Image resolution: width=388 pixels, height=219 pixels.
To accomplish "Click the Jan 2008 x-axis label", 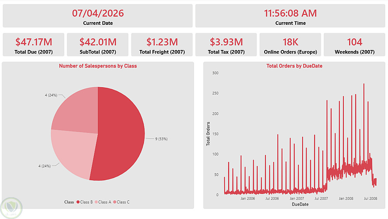I will click(346, 198).
